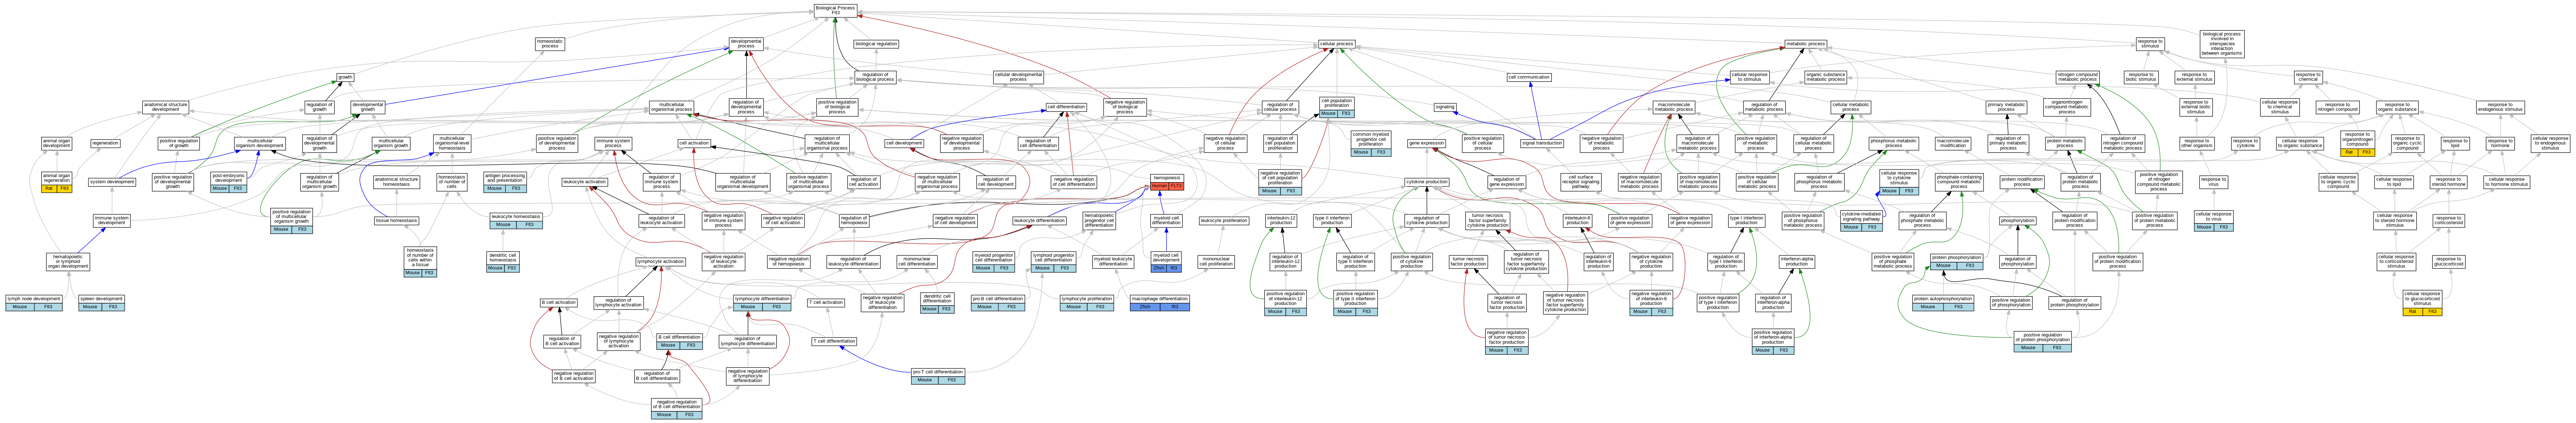
Task: Click the 'tissue homeostasis' node
Action: coord(397,221)
